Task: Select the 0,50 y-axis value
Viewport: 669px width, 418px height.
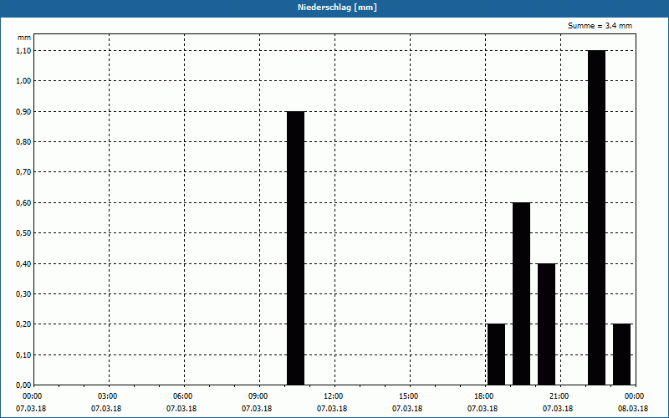Action: coord(23,233)
